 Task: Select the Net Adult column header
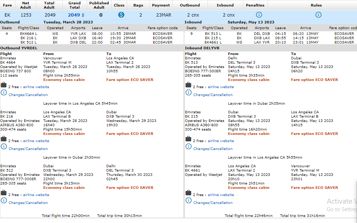[x=26, y=5]
